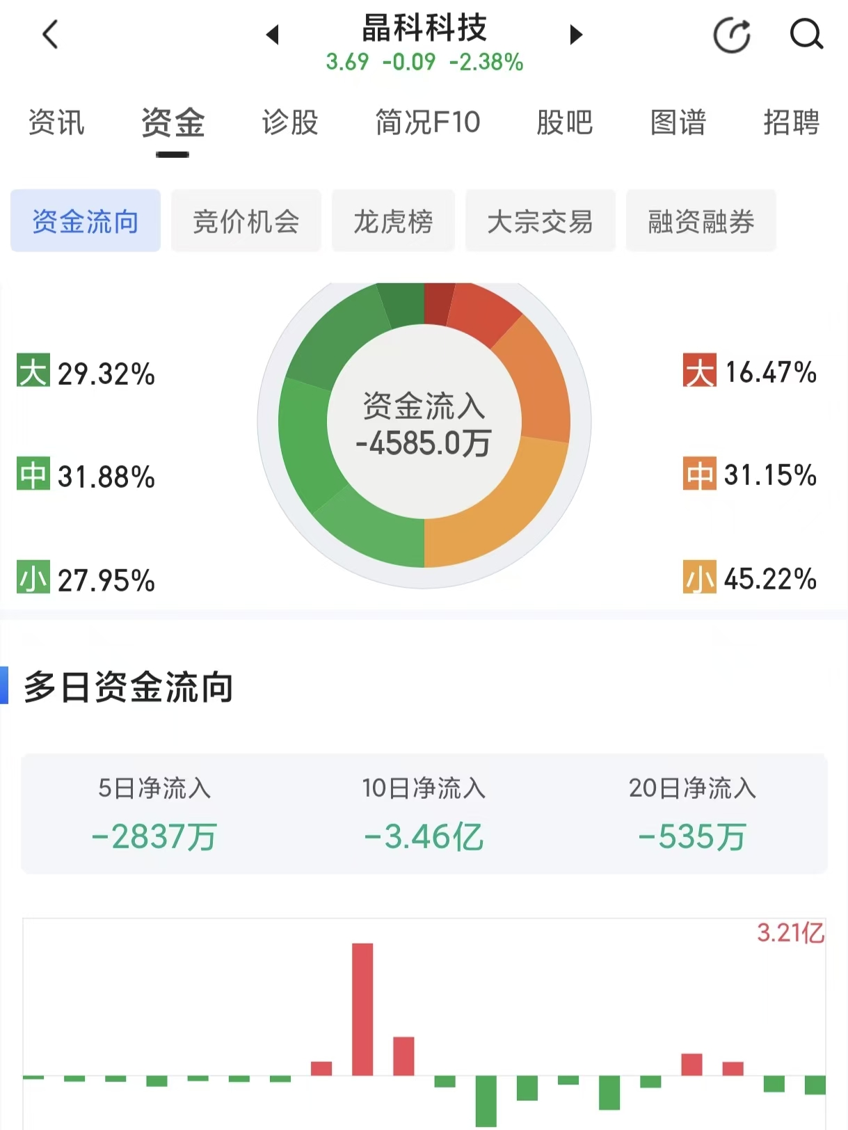Tap the 5日净流入 -2837万 card

154,813
